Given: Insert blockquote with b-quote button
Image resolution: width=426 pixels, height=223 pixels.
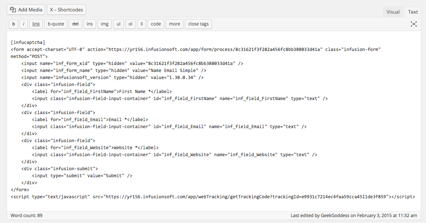Looking at the screenshot, I should [x=56, y=24].
